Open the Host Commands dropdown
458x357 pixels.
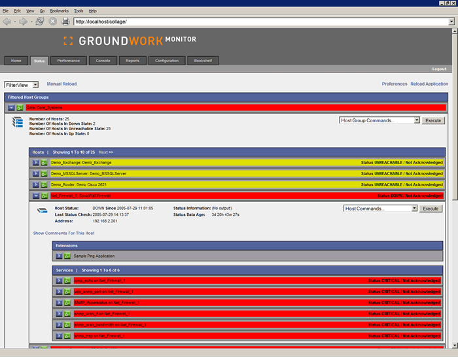[x=380, y=209]
